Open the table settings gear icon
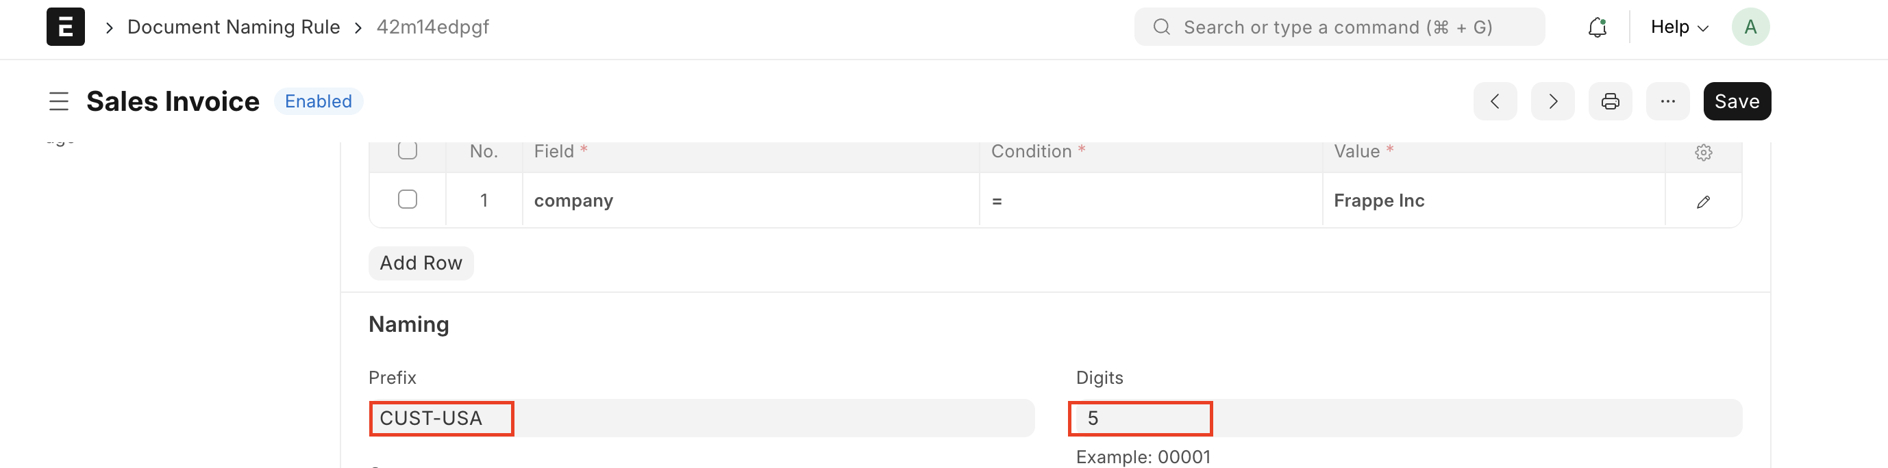This screenshot has width=1888, height=468. pyautogui.click(x=1703, y=153)
